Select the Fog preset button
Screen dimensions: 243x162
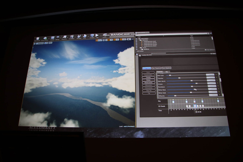[149, 93]
